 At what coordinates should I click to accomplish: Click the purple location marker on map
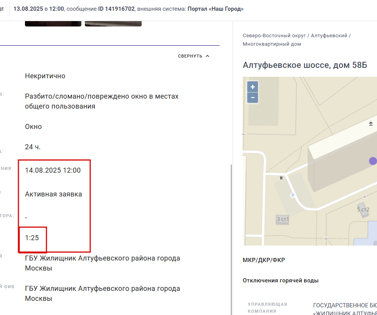coord(373,161)
